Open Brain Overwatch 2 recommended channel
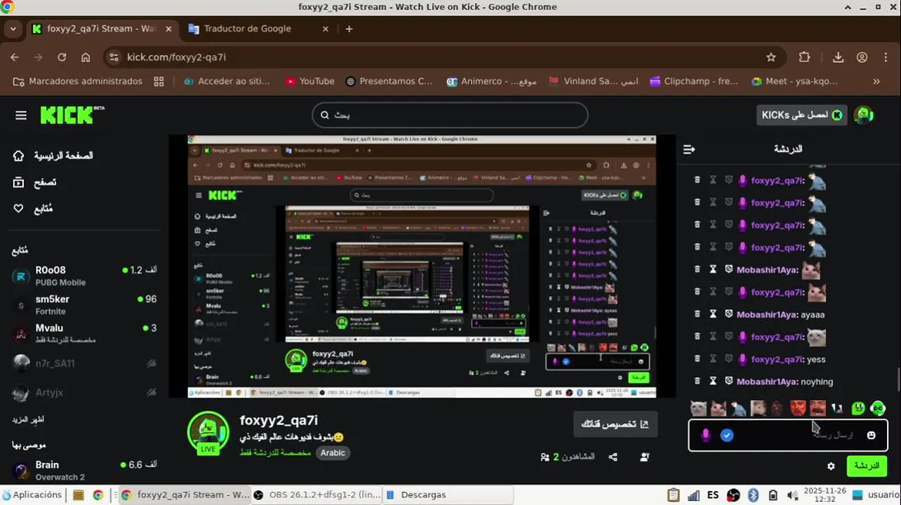 click(85, 470)
